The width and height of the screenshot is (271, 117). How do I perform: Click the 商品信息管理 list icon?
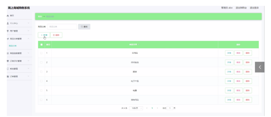pos(8,53)
